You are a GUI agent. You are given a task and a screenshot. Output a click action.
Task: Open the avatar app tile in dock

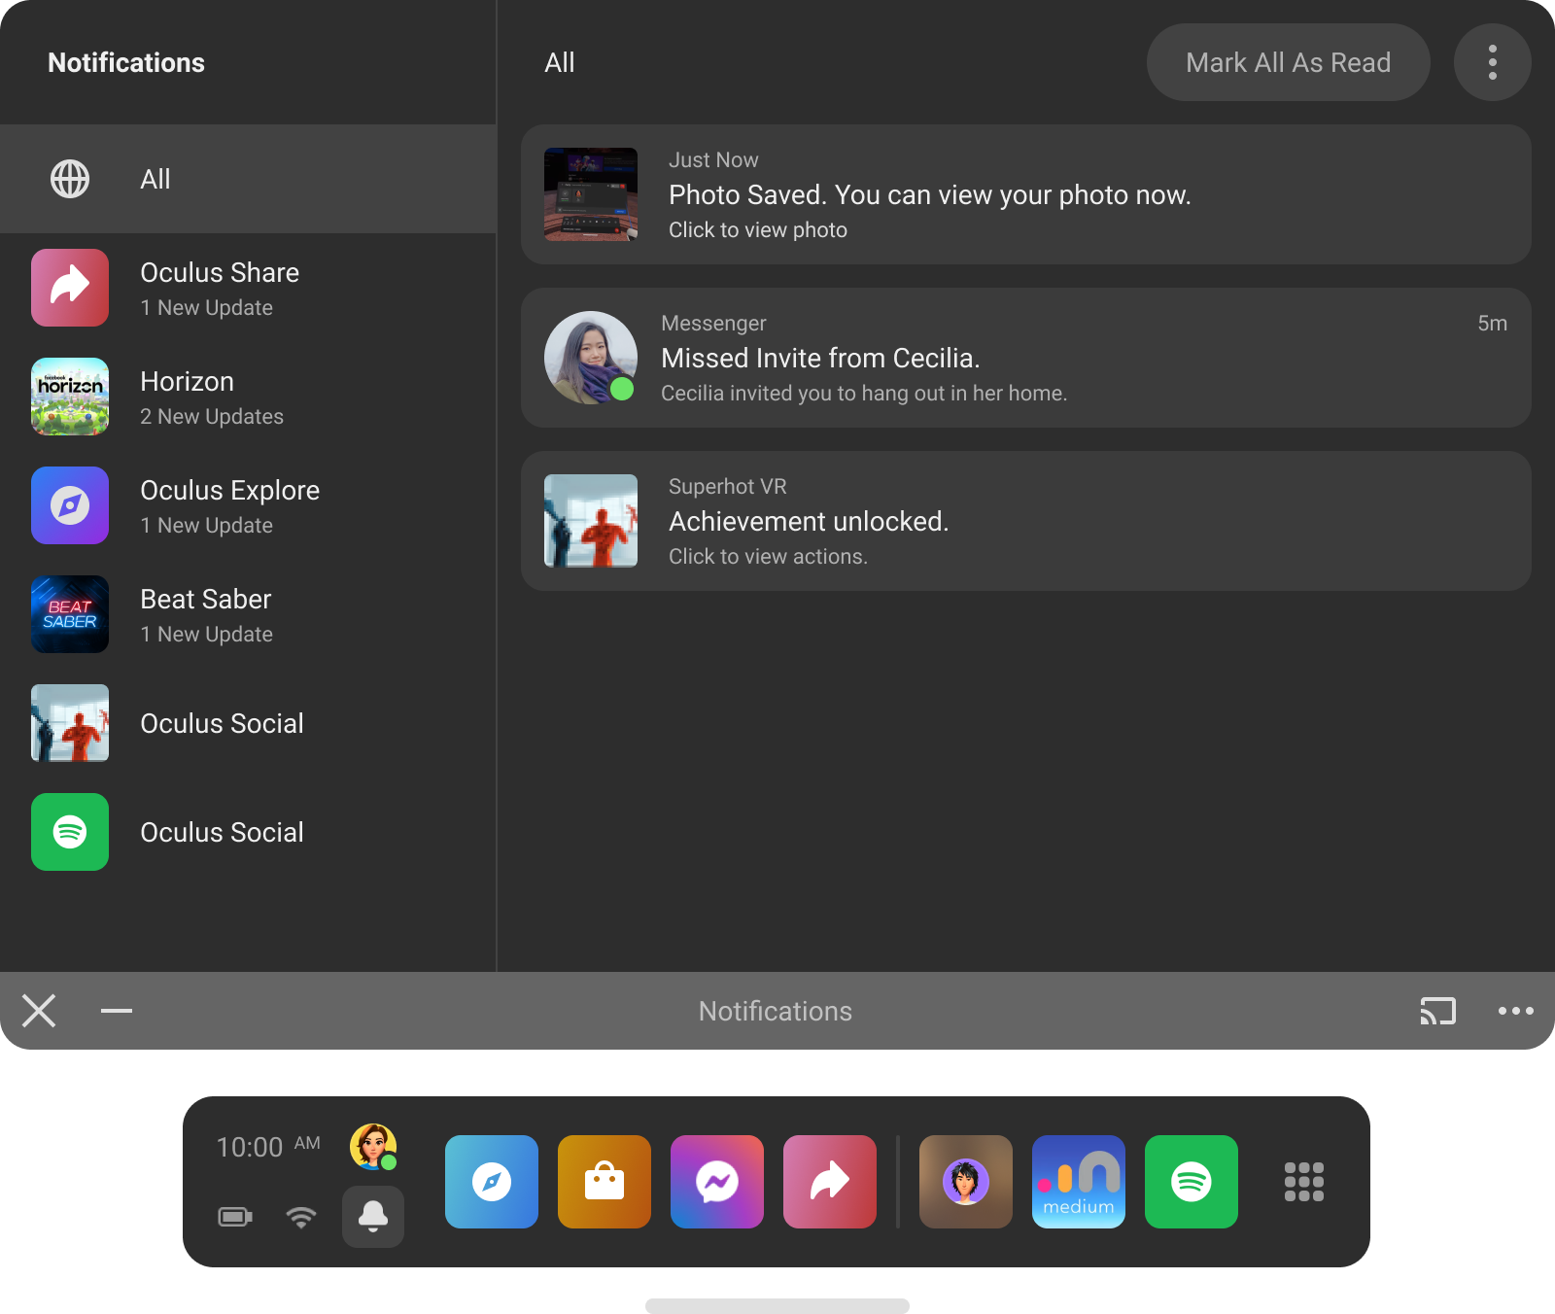click(966, 1182)
